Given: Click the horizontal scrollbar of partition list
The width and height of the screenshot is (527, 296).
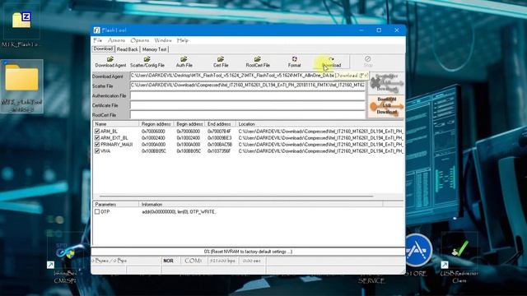Looking at the screenshot, I should click(x=236, y=196).
